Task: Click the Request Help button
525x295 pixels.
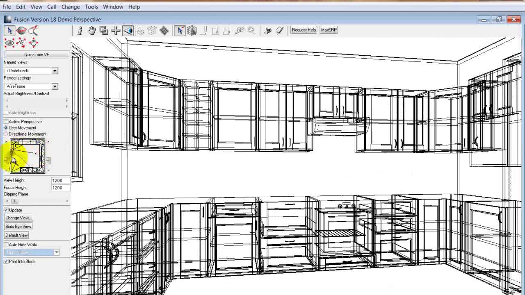Action: (304, 30)
